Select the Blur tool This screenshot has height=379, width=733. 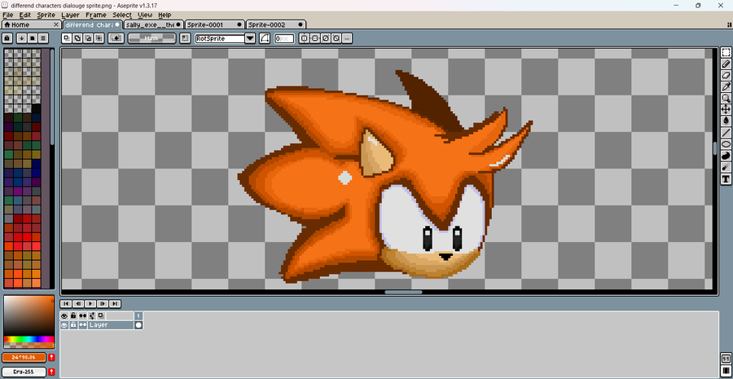pos(726,167)
